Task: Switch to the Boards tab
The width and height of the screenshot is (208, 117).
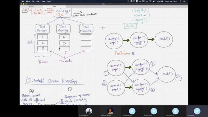Action: coord(32,6)
